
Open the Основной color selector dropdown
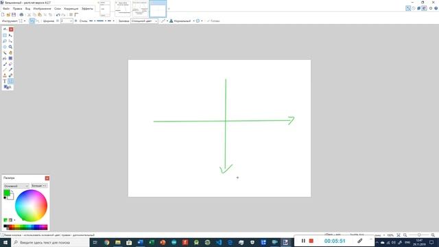tap(16, 186)
